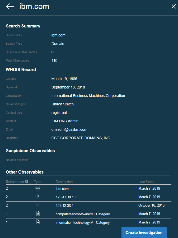Select the computersandsoftware:VT Category entry
This screenshot has height=238, width=178.
pos(82,214)
